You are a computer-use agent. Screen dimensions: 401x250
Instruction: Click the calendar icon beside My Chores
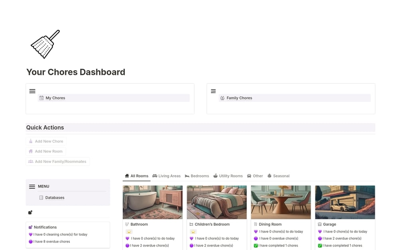(41, 98)
